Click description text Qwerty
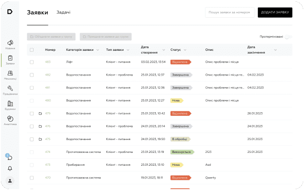 pos(211,178)
